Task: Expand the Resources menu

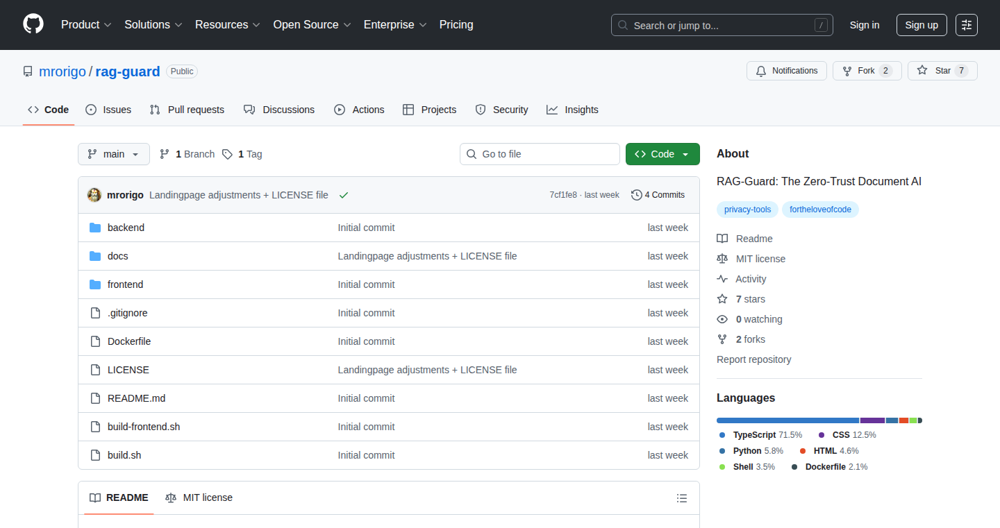Action: click(228, 24)
